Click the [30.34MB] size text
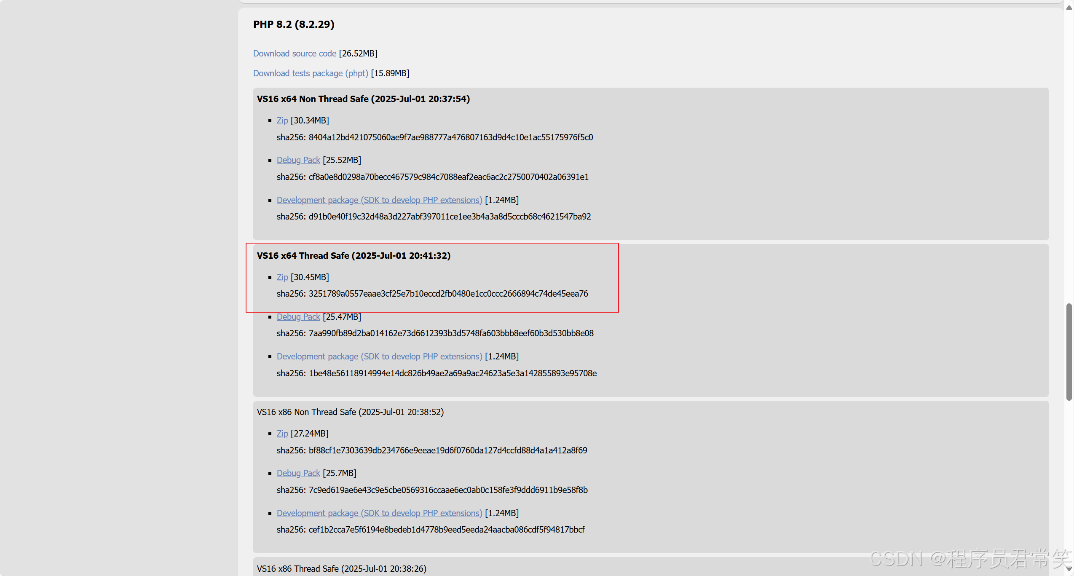The height and width of the screenshot is (576, 1074). tap(310, 121)
